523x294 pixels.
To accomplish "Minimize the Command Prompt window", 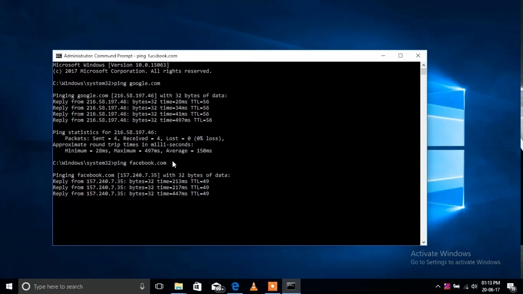I will point(383,56).
